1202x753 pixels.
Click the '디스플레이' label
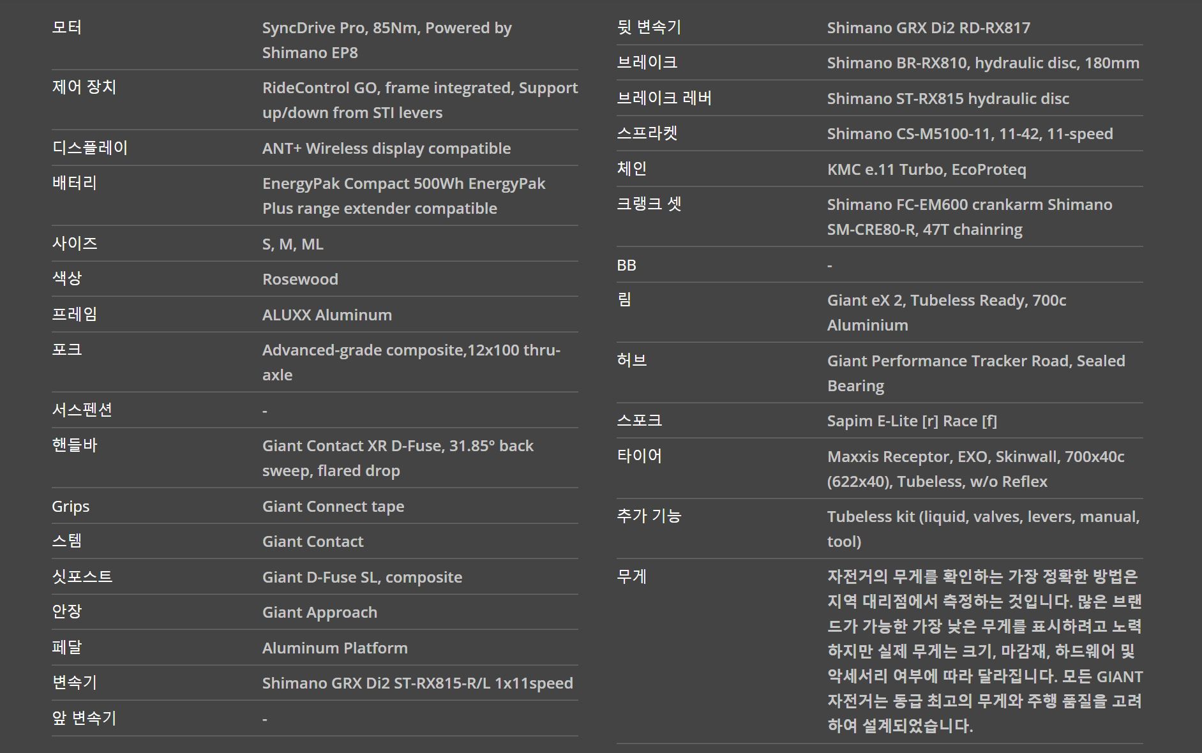[x=90, y=148]
